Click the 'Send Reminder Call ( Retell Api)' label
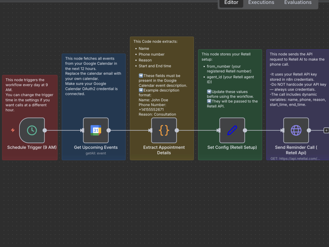Screen dimensions: 329x247 coord(296,150)
